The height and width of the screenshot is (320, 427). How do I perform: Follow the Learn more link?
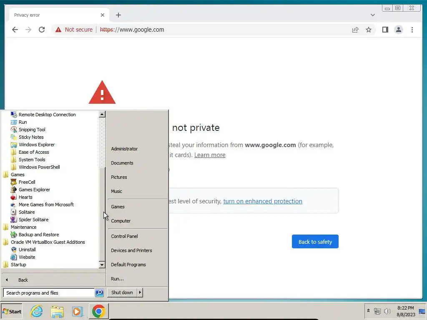pos(210,155)
